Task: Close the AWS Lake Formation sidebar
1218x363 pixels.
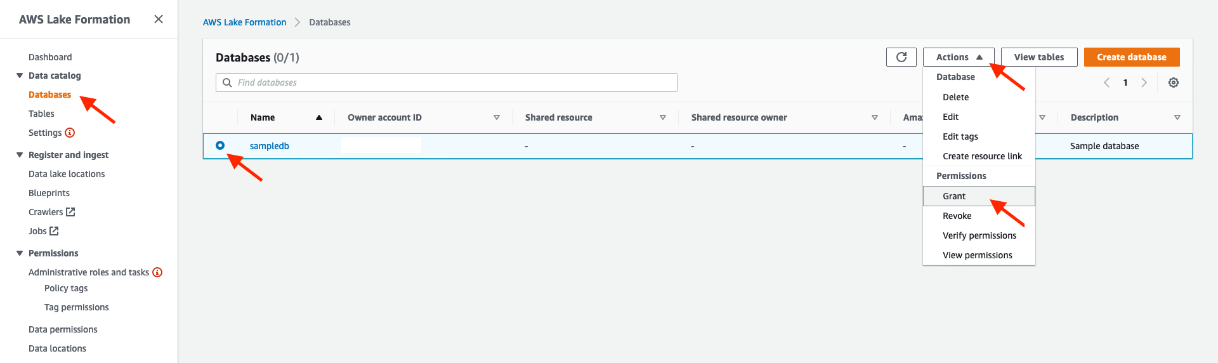Action: (x=159, y=19)
